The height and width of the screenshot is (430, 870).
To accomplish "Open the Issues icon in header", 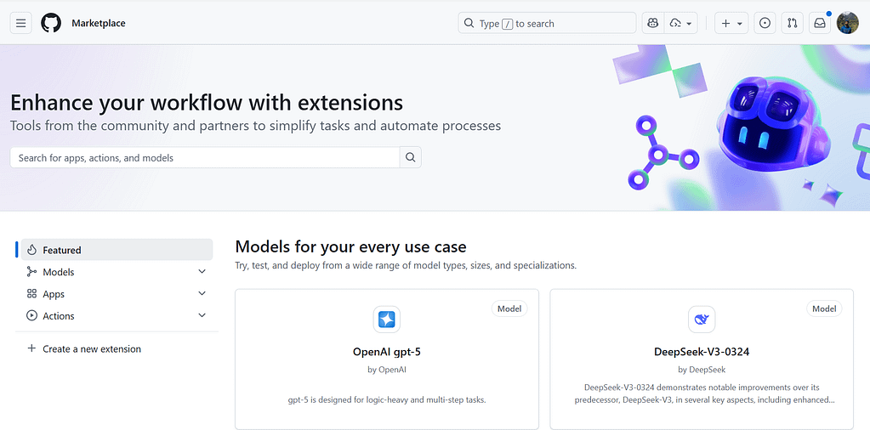I will tap(765, 23).
